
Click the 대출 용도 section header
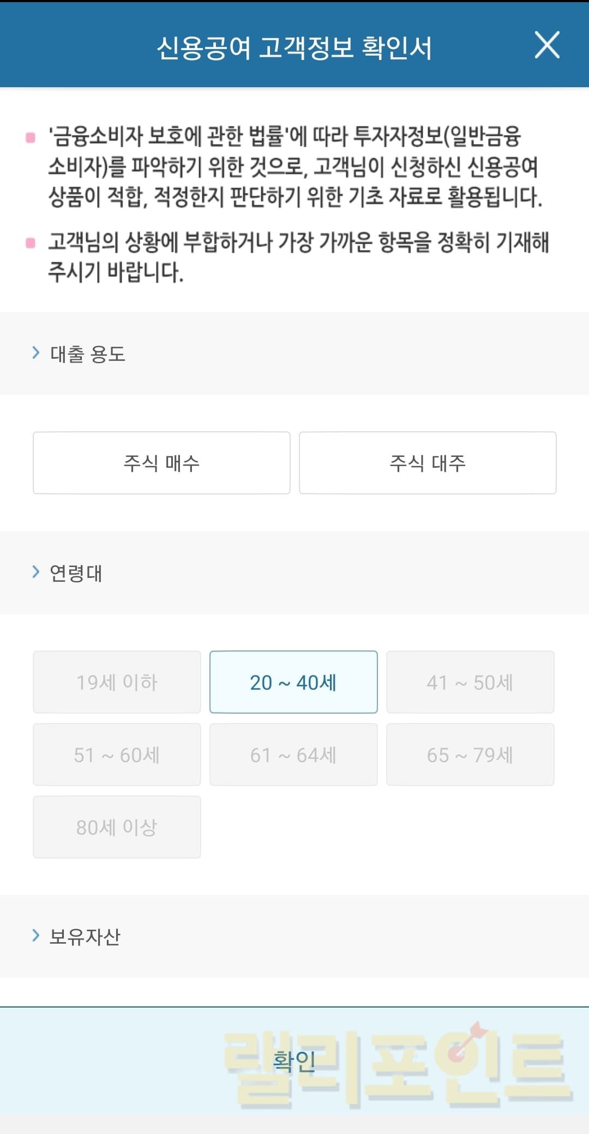point(88,354)
